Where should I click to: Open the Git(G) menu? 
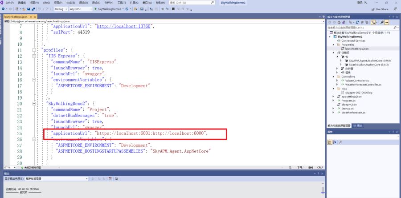(46, 3)
